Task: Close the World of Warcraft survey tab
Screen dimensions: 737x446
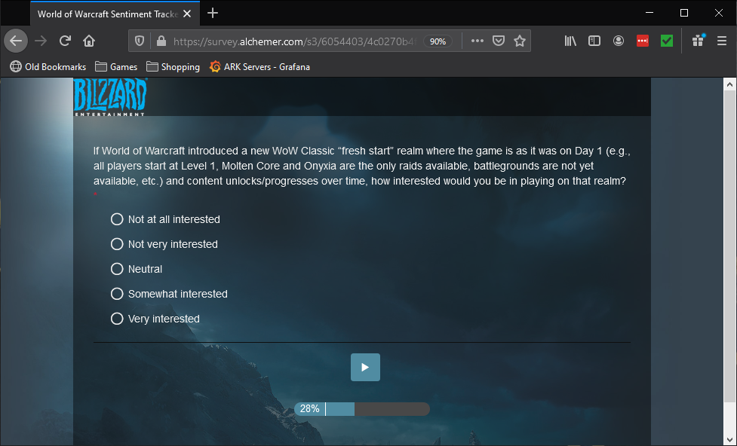Action: coord(187,14)
